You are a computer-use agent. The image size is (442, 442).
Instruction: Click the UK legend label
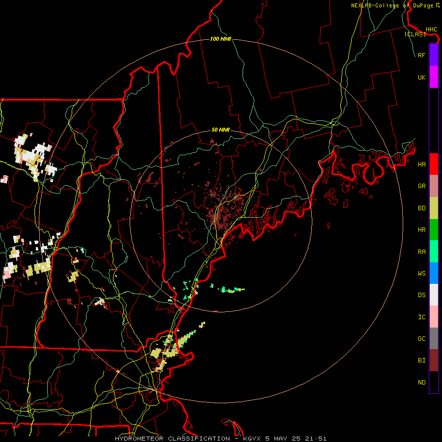coord(421,77)
